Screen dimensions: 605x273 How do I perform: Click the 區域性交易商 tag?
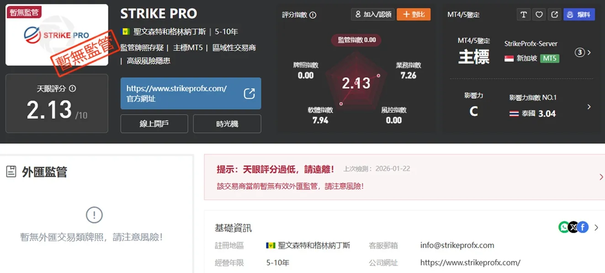tap(234, 48)
